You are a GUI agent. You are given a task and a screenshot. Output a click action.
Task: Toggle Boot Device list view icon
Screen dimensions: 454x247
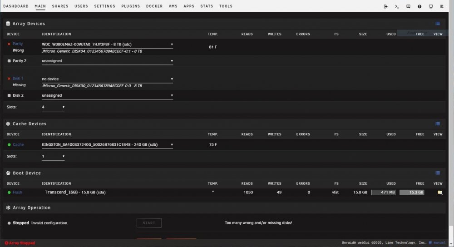click(x=438, y=173)
